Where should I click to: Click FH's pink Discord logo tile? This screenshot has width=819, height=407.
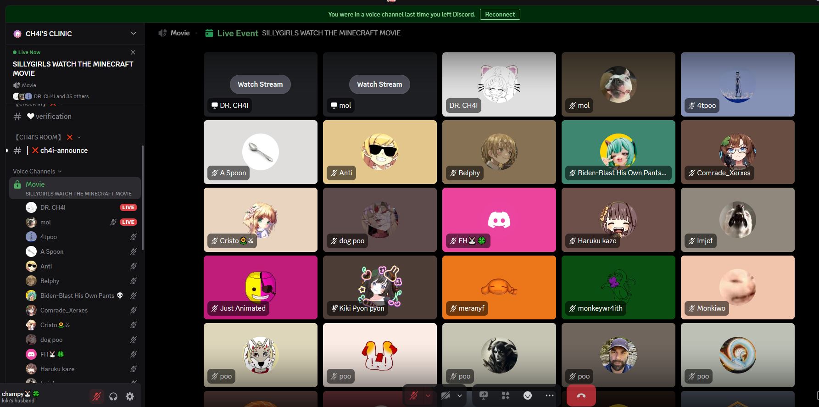tap(499, 220)
